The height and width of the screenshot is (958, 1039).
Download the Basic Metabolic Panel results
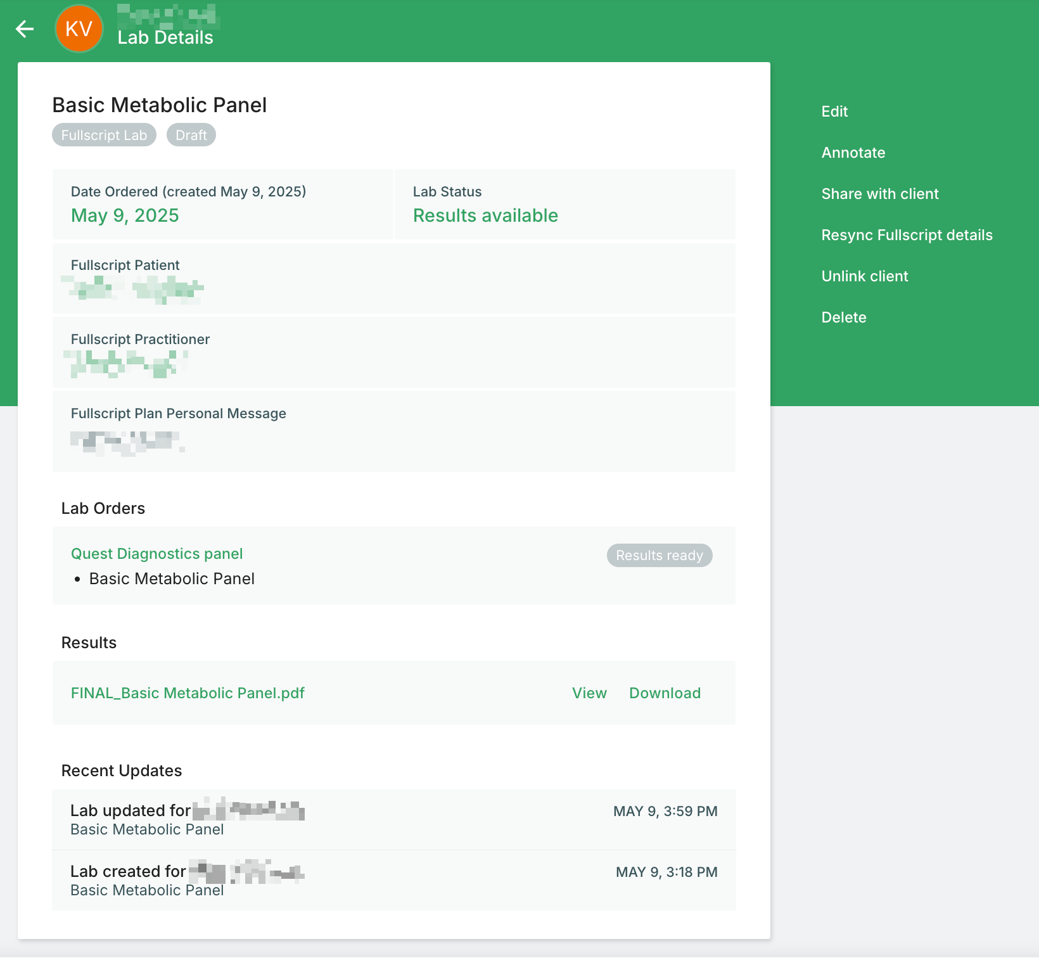click(x=665, y=693)
